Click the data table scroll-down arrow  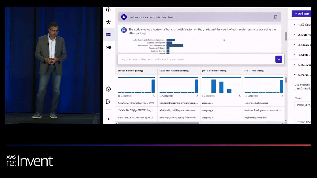(x=286, y=120)
